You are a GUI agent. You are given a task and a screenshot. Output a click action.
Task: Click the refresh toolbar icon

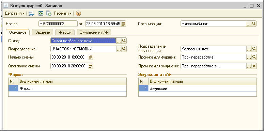click(x=41, y=14)
